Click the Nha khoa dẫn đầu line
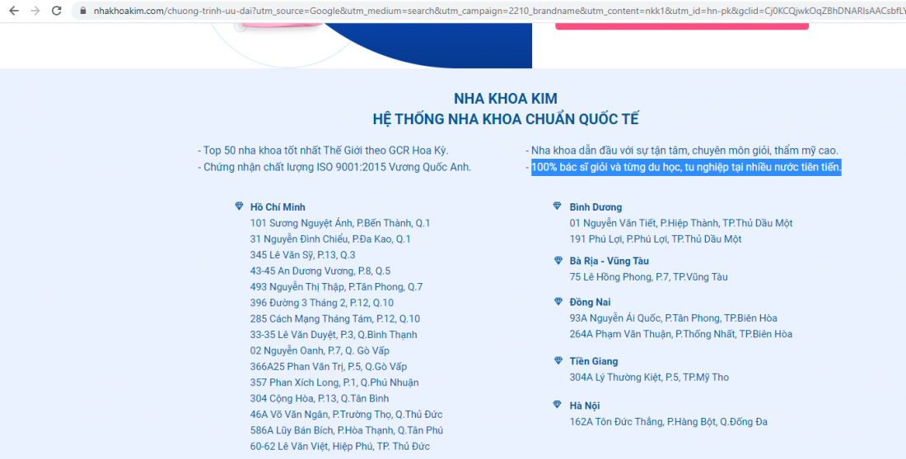The width and height of the screenshot is (906, 459). (x=682, y=151)
